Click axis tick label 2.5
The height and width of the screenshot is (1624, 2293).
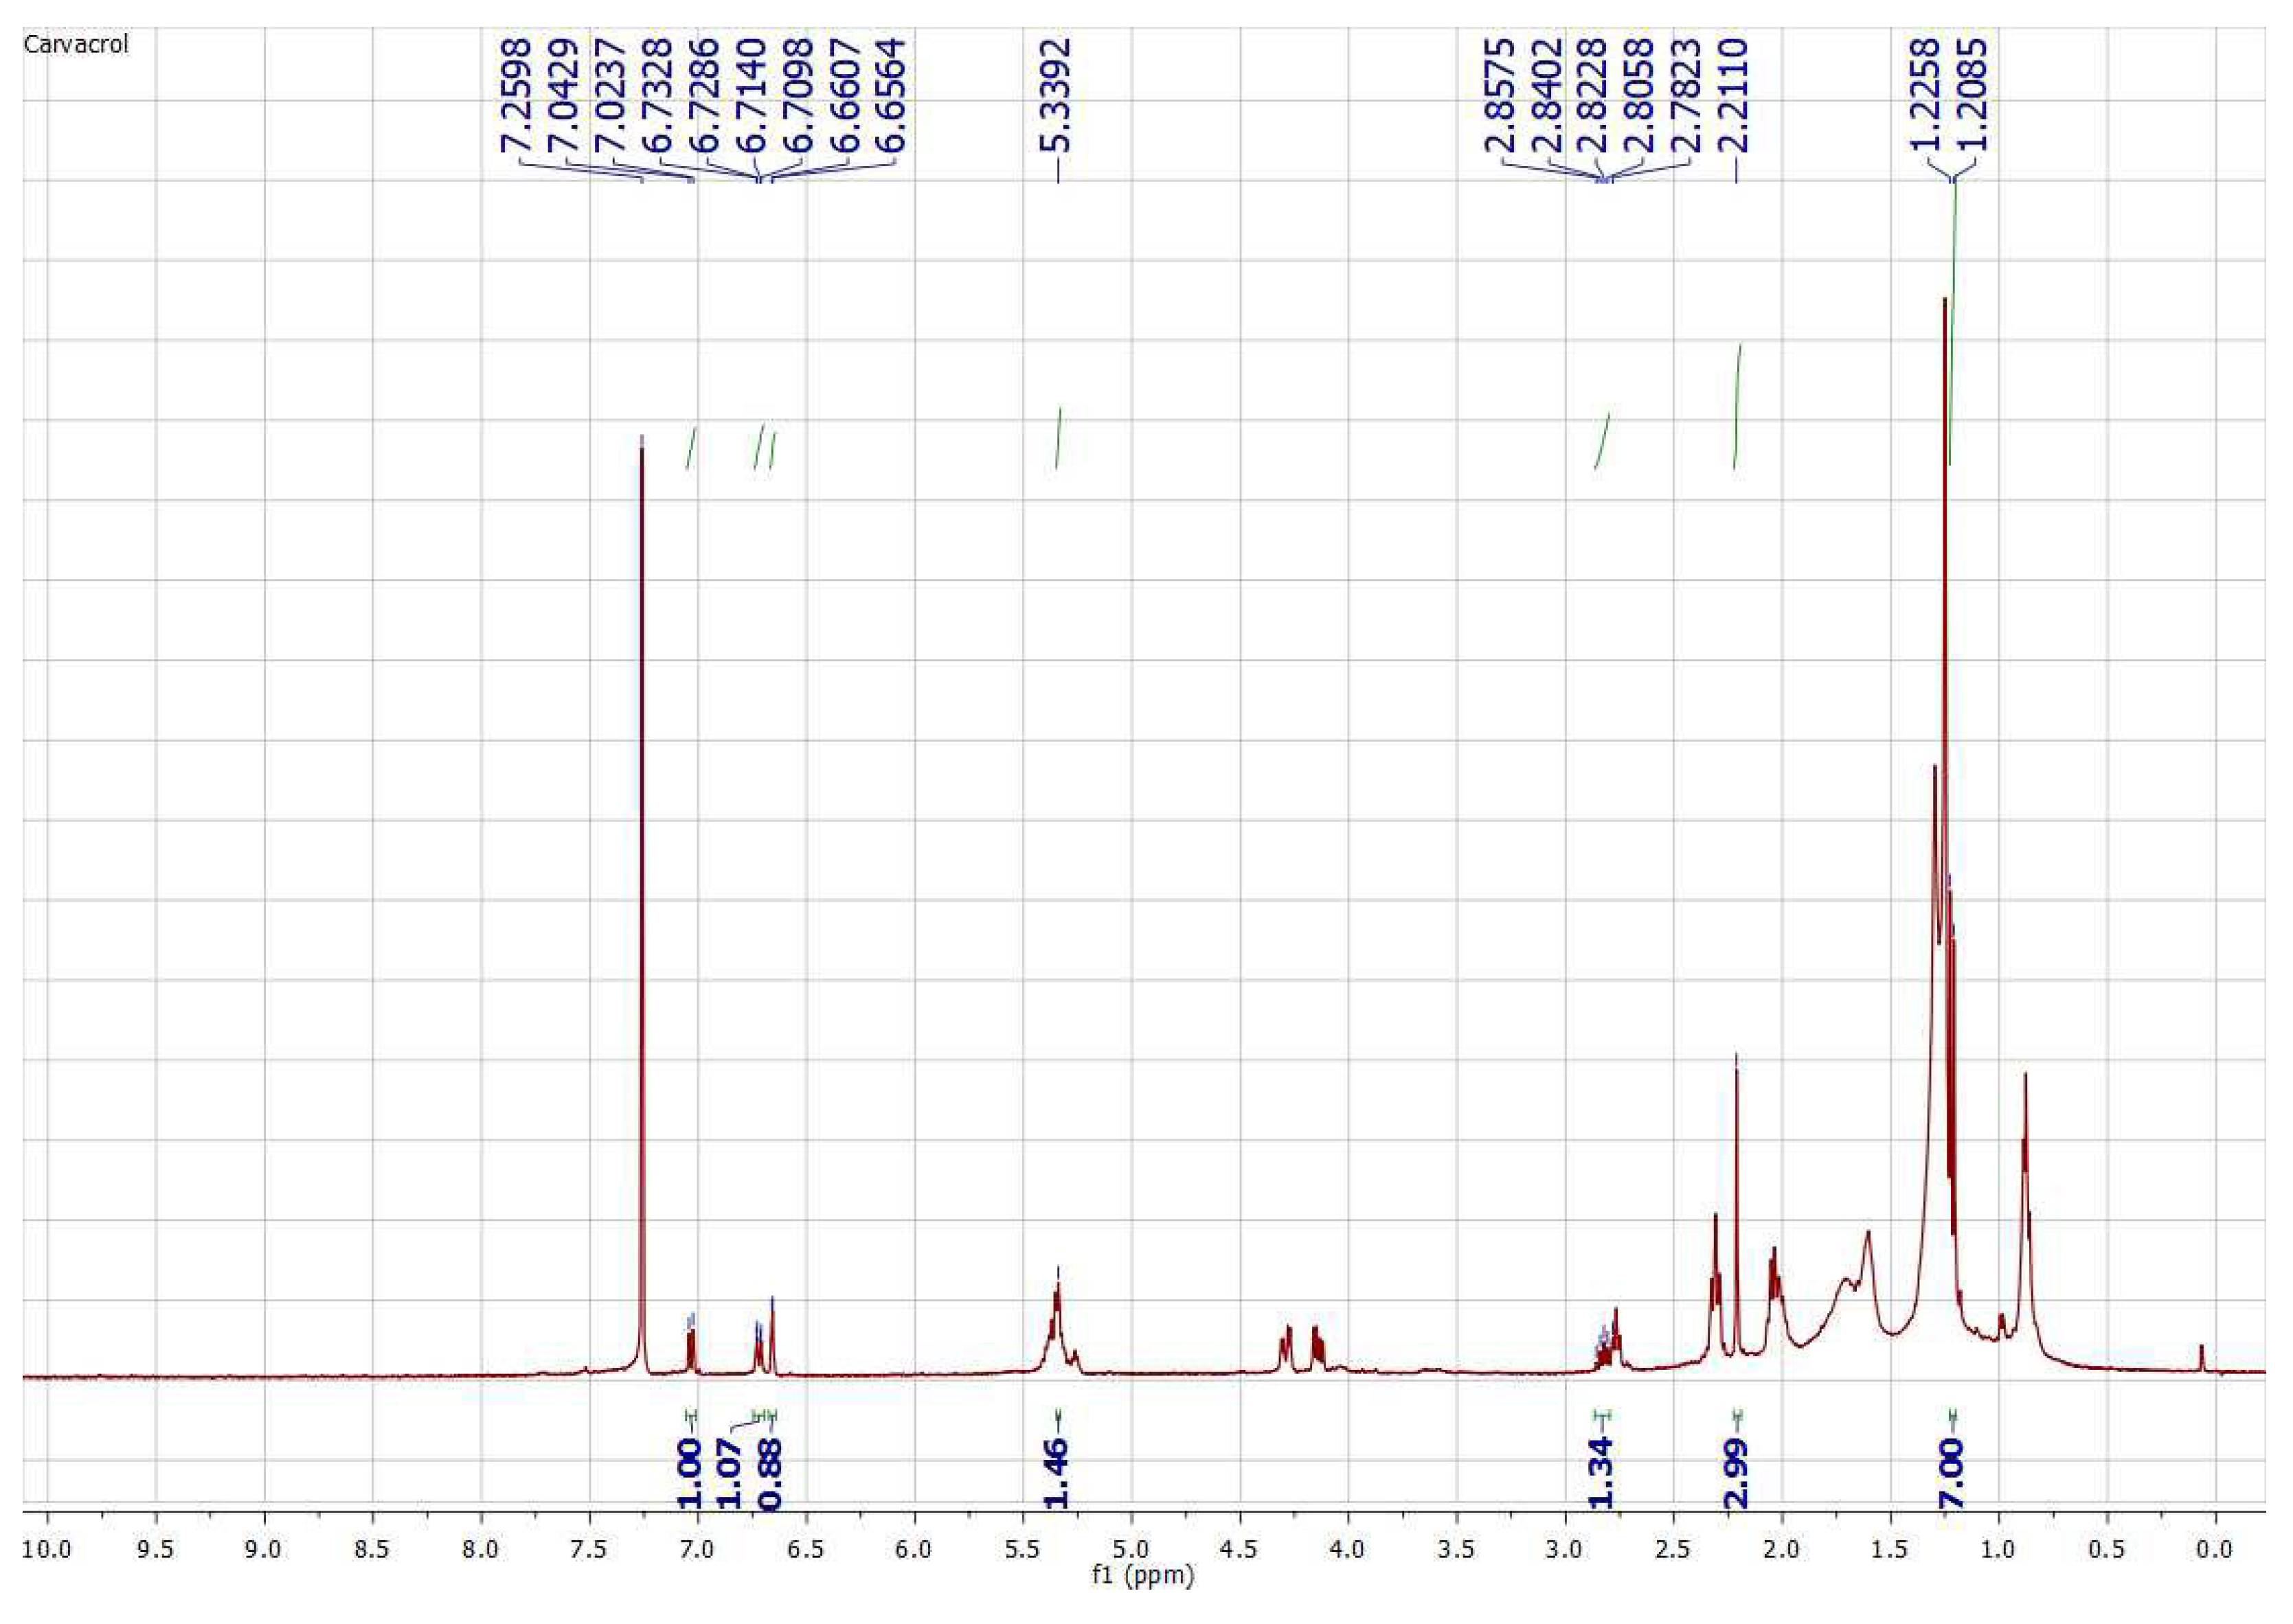pyautogui.click(x=1673, y=1550)
